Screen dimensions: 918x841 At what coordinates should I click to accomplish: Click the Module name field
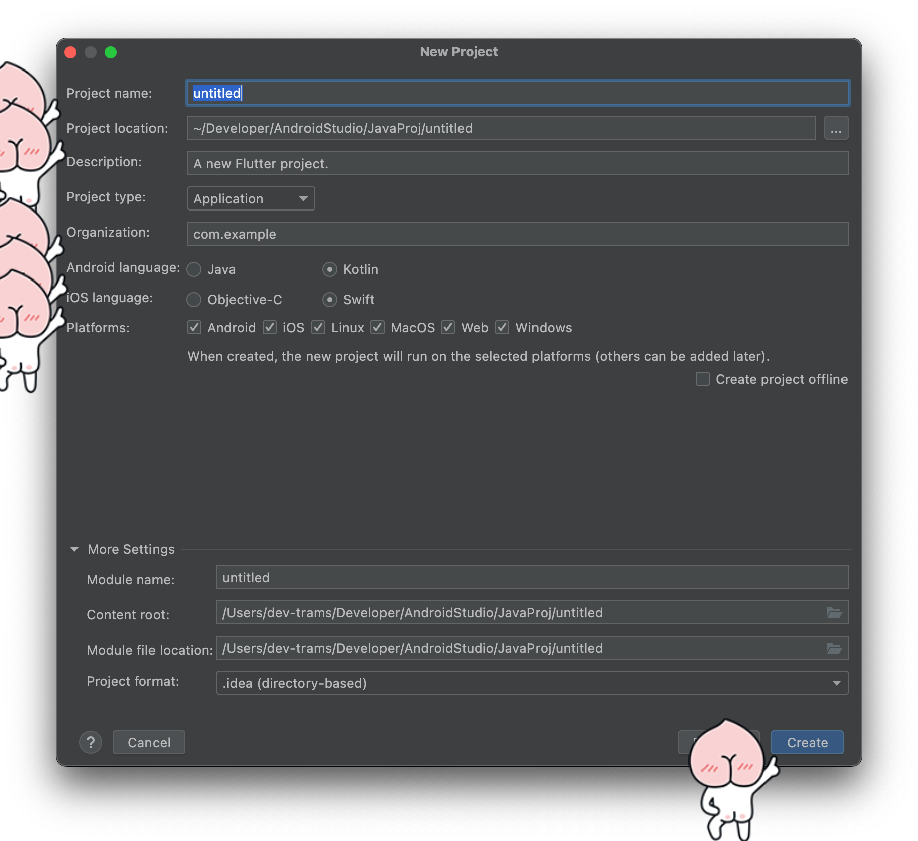[x=532, y=577]
